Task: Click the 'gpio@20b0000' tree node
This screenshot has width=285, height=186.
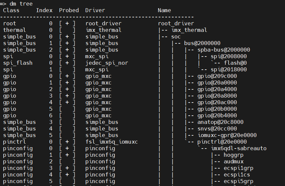Action: click(217, 109)
